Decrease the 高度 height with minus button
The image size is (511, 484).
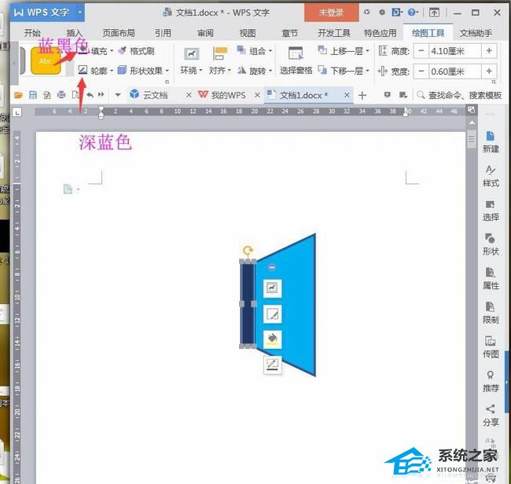pos(421,51)
